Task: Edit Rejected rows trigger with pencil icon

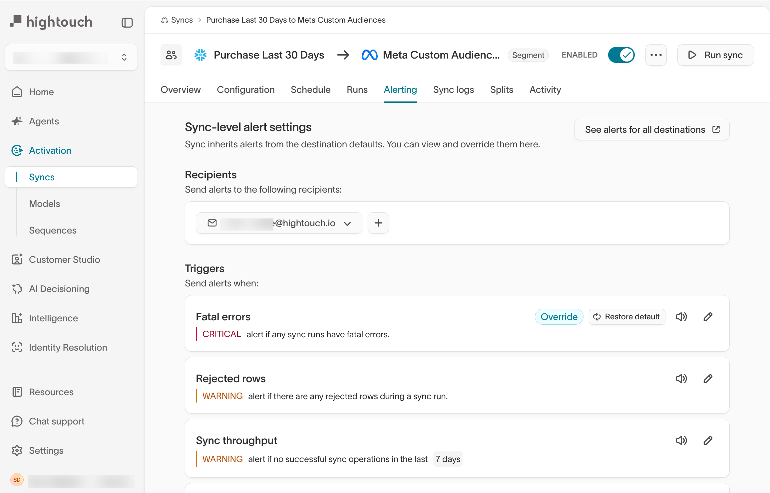Action: (x=708, y=379)
